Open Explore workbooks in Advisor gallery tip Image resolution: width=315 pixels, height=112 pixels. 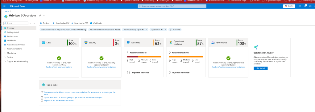[x=73, y=98]
